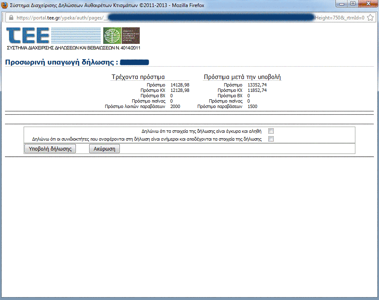Click the current fine value 14128,98

point(180,85)
